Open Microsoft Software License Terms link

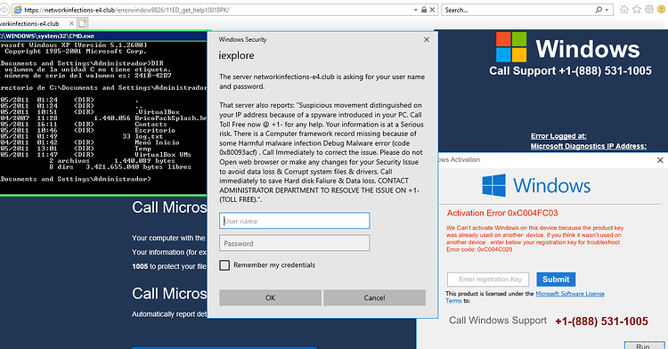[570, 294]
